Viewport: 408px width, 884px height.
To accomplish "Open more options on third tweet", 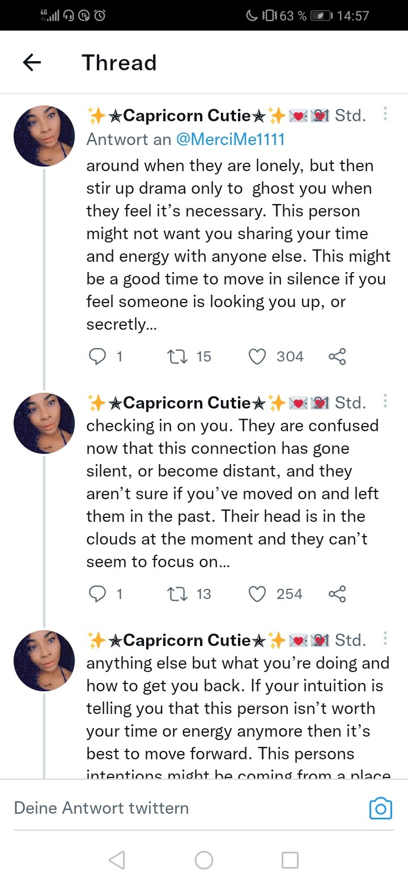I will pos(385,639).
